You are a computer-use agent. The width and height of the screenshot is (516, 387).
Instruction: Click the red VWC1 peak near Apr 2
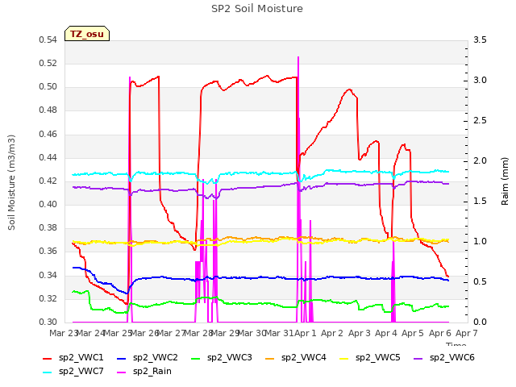pyautogui.click(x=349, y=89)
